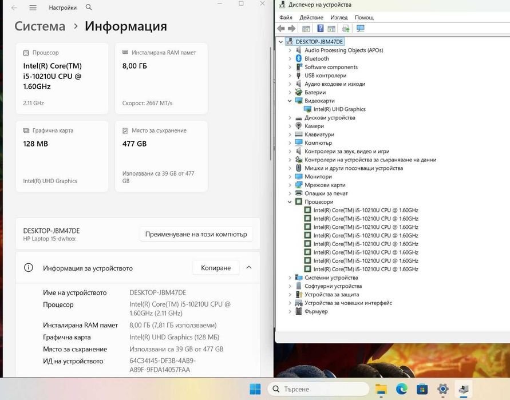This screenshot has height=400, width=510.
Task: Click the Търсене taskbar search box
Action: click(x=318, y=389)
